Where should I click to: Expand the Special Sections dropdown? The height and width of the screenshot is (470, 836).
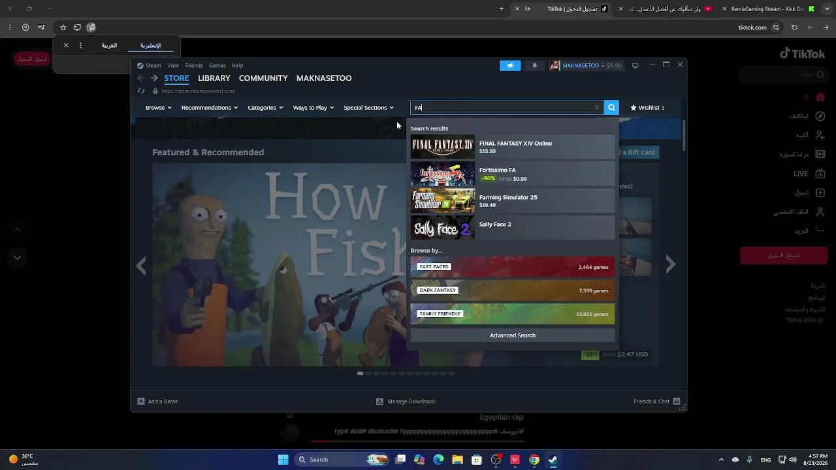[368, 108]
